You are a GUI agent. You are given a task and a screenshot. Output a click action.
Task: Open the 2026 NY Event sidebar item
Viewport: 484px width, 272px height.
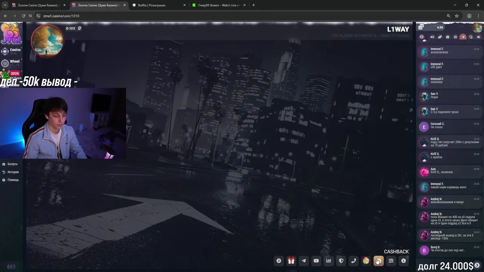[11, 74]
